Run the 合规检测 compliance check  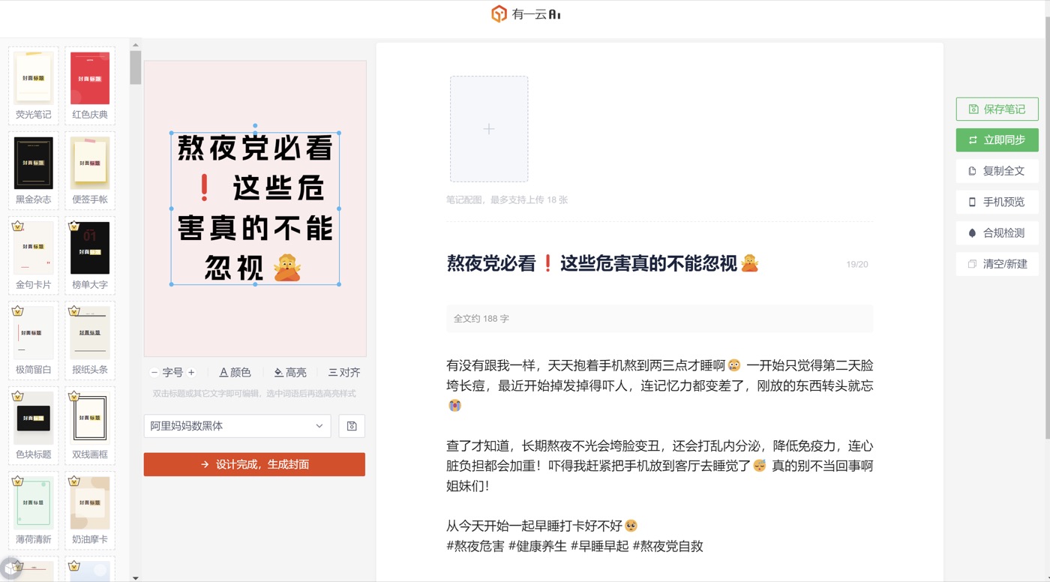point(997,232)
